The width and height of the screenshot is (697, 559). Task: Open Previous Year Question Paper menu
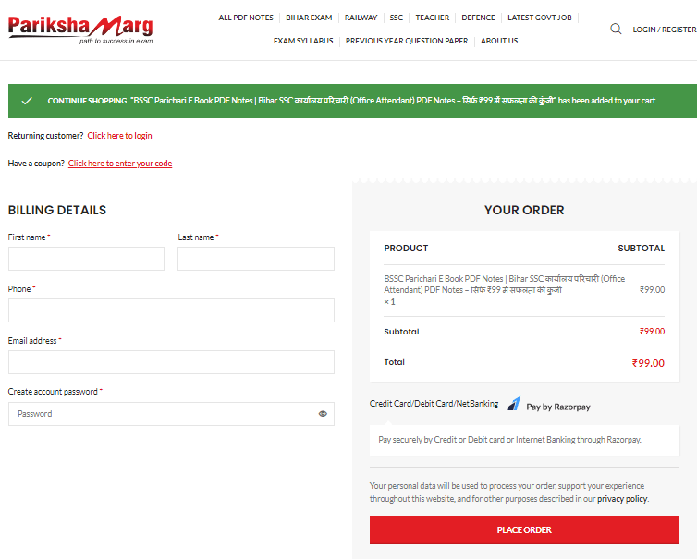[407, 41]
